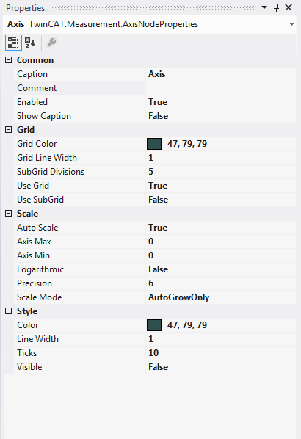Click the Axis Min value field
Screen dimensions: 301x439
pos(221,255)
